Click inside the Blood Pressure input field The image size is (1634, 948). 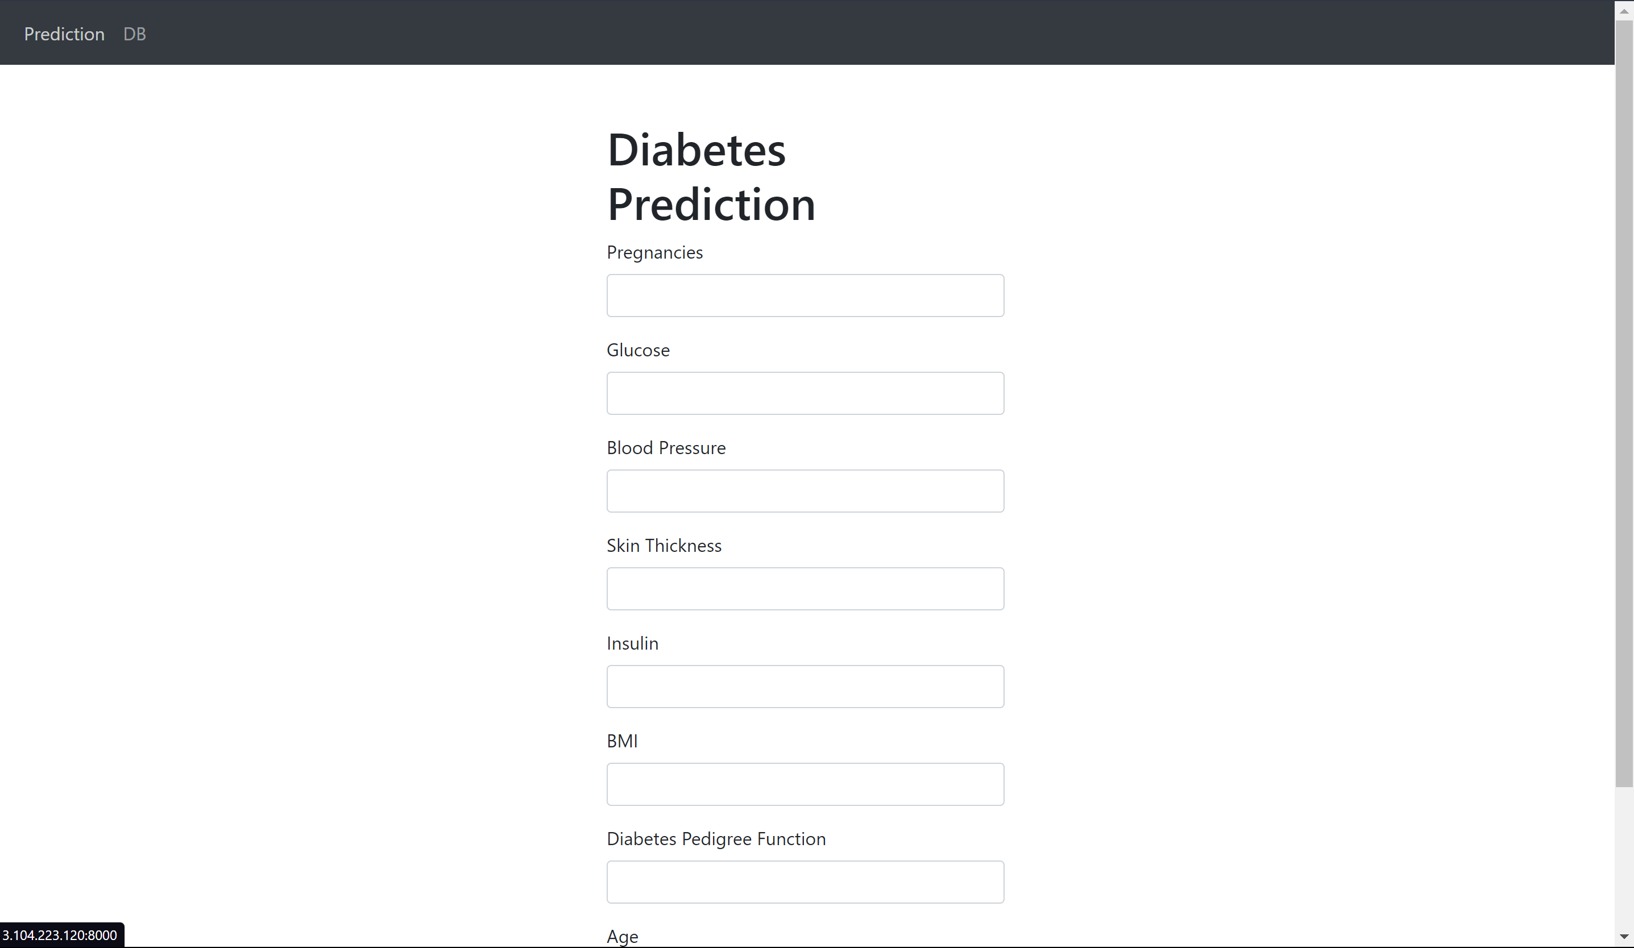(804, 490)
